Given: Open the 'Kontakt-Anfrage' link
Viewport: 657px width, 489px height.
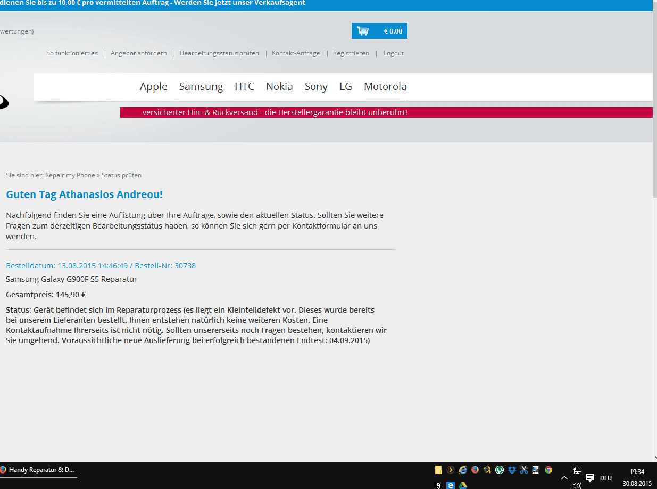Looking at the screenshot, I should (x=296, y=53).
